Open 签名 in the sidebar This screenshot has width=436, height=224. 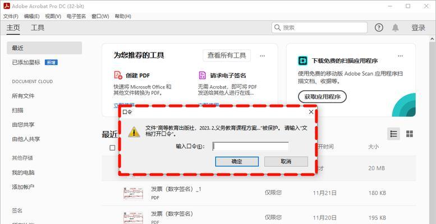pyautogui.click(x=17, y=211)
